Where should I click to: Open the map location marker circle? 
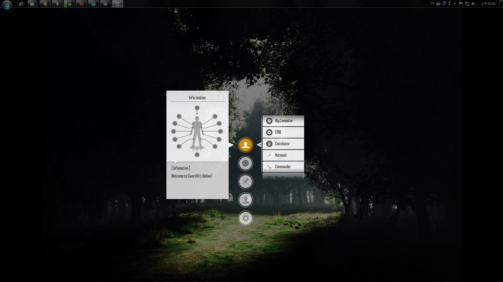click(x=245, y=200)
